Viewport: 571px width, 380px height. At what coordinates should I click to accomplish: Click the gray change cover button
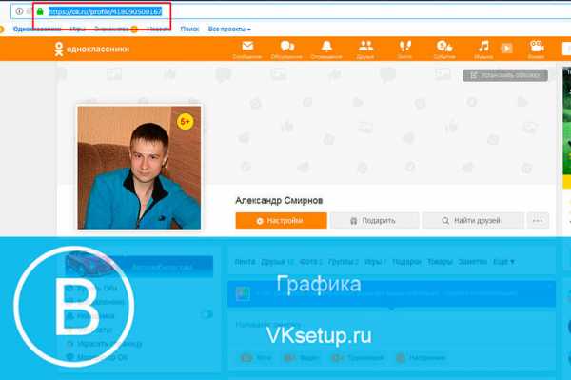tap(505, 75)
